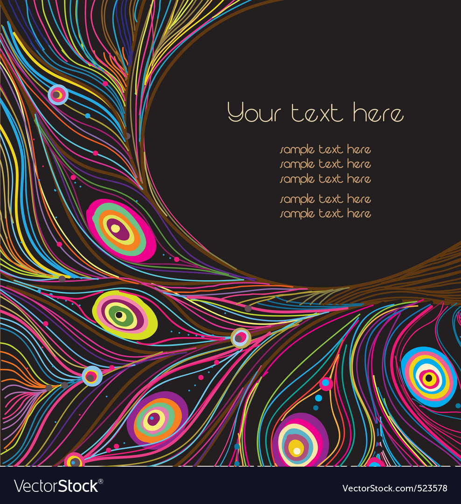Viewport: 461px width, 504px height.
Task: Click the VectorStock.com/523578 text
Action: tap(394, 488)
